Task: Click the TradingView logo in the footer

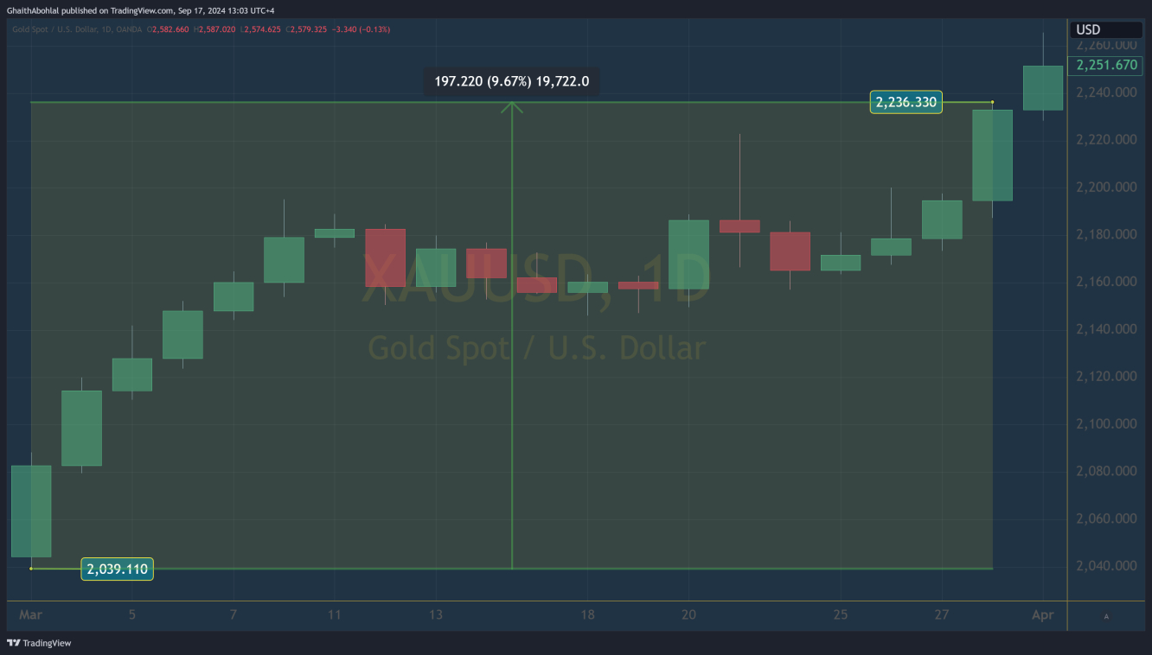Action: point(39,643)
